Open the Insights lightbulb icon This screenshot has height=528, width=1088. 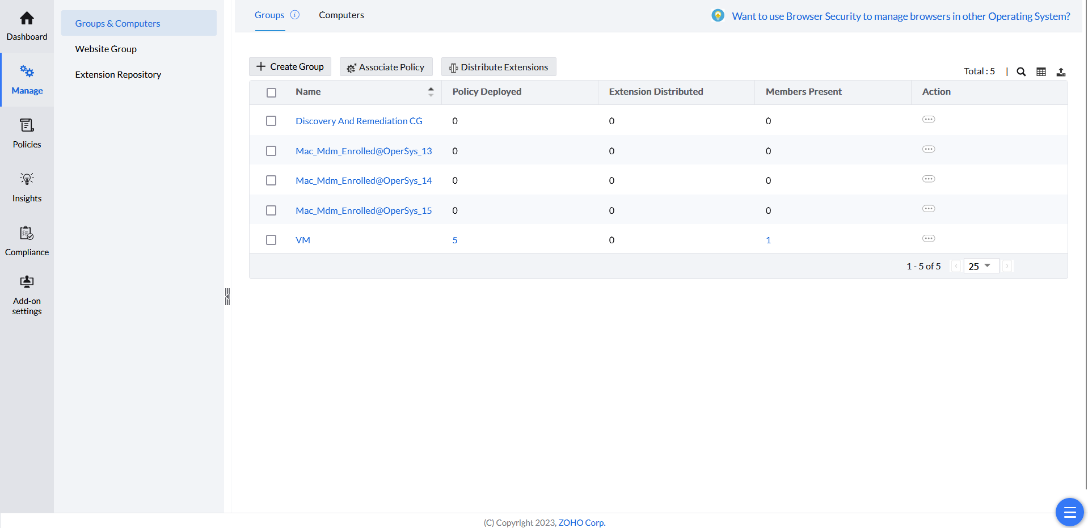pyautogui.click(x=27, y=179)
